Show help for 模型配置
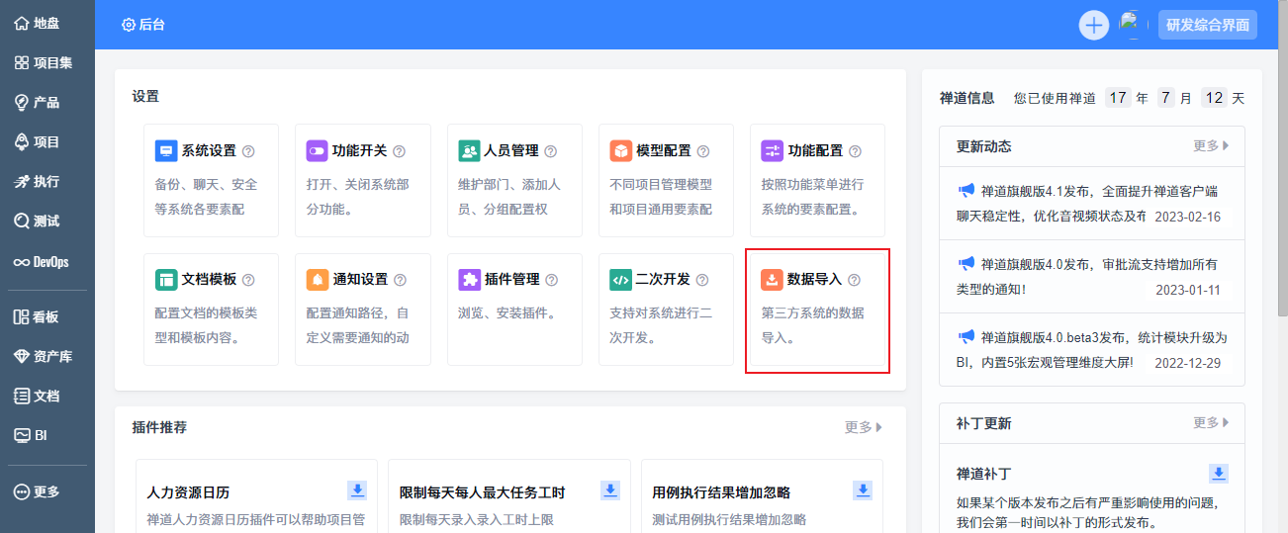Image resolution: width=1288 pixels, height=533 pixels. (x=703, y=151)
